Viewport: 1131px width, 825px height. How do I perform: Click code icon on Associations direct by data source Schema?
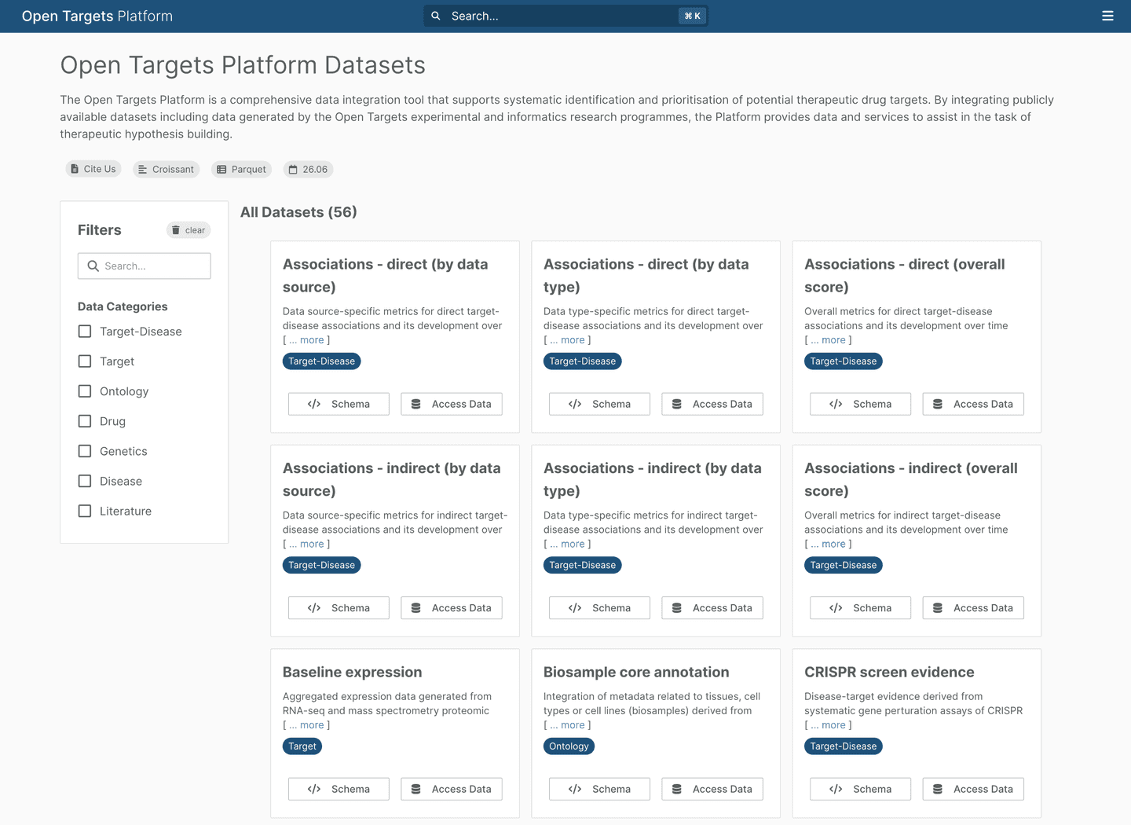tap(314, 404)
